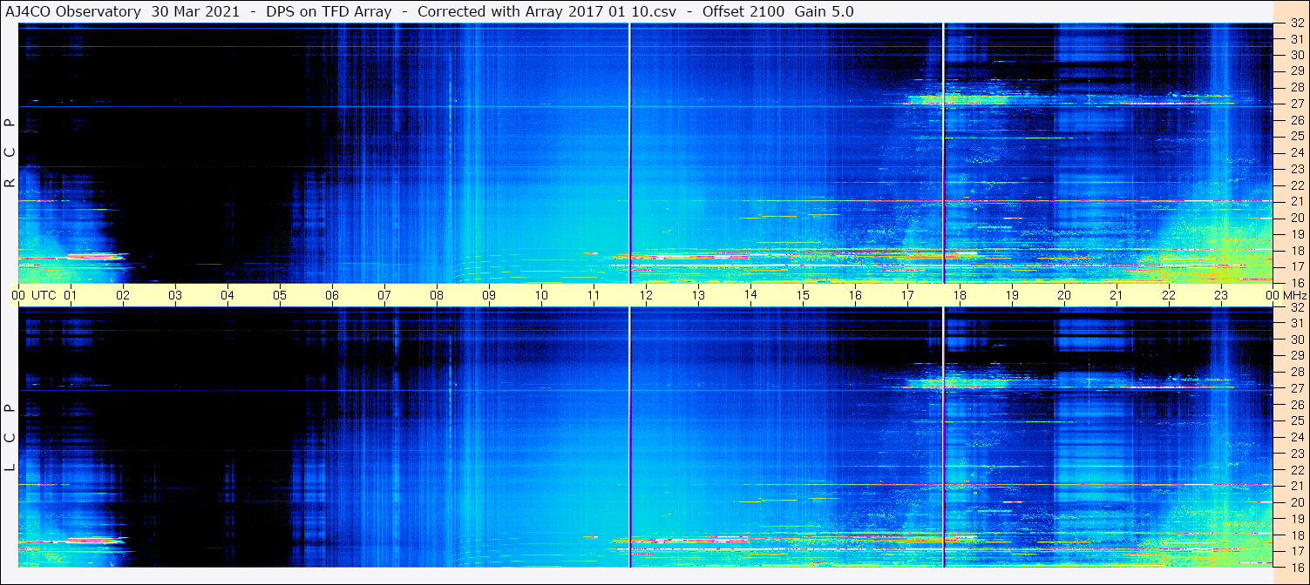Click white vertical marker before 12 UTC in LCP panel

pyautogui.click(x=629, y=437)
